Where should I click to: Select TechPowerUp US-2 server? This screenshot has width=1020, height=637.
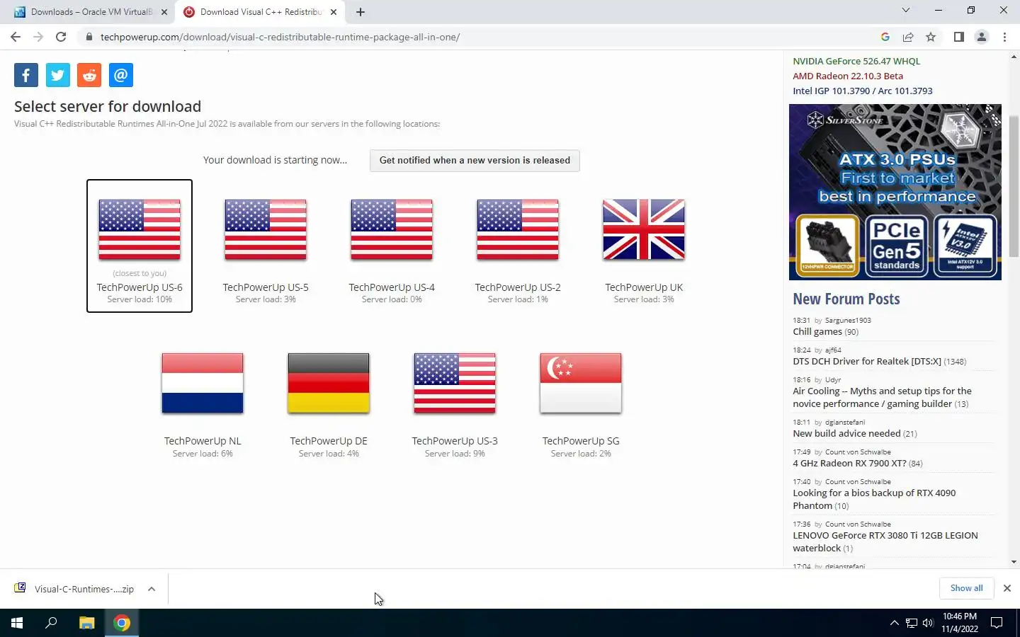tap(518, 246)
